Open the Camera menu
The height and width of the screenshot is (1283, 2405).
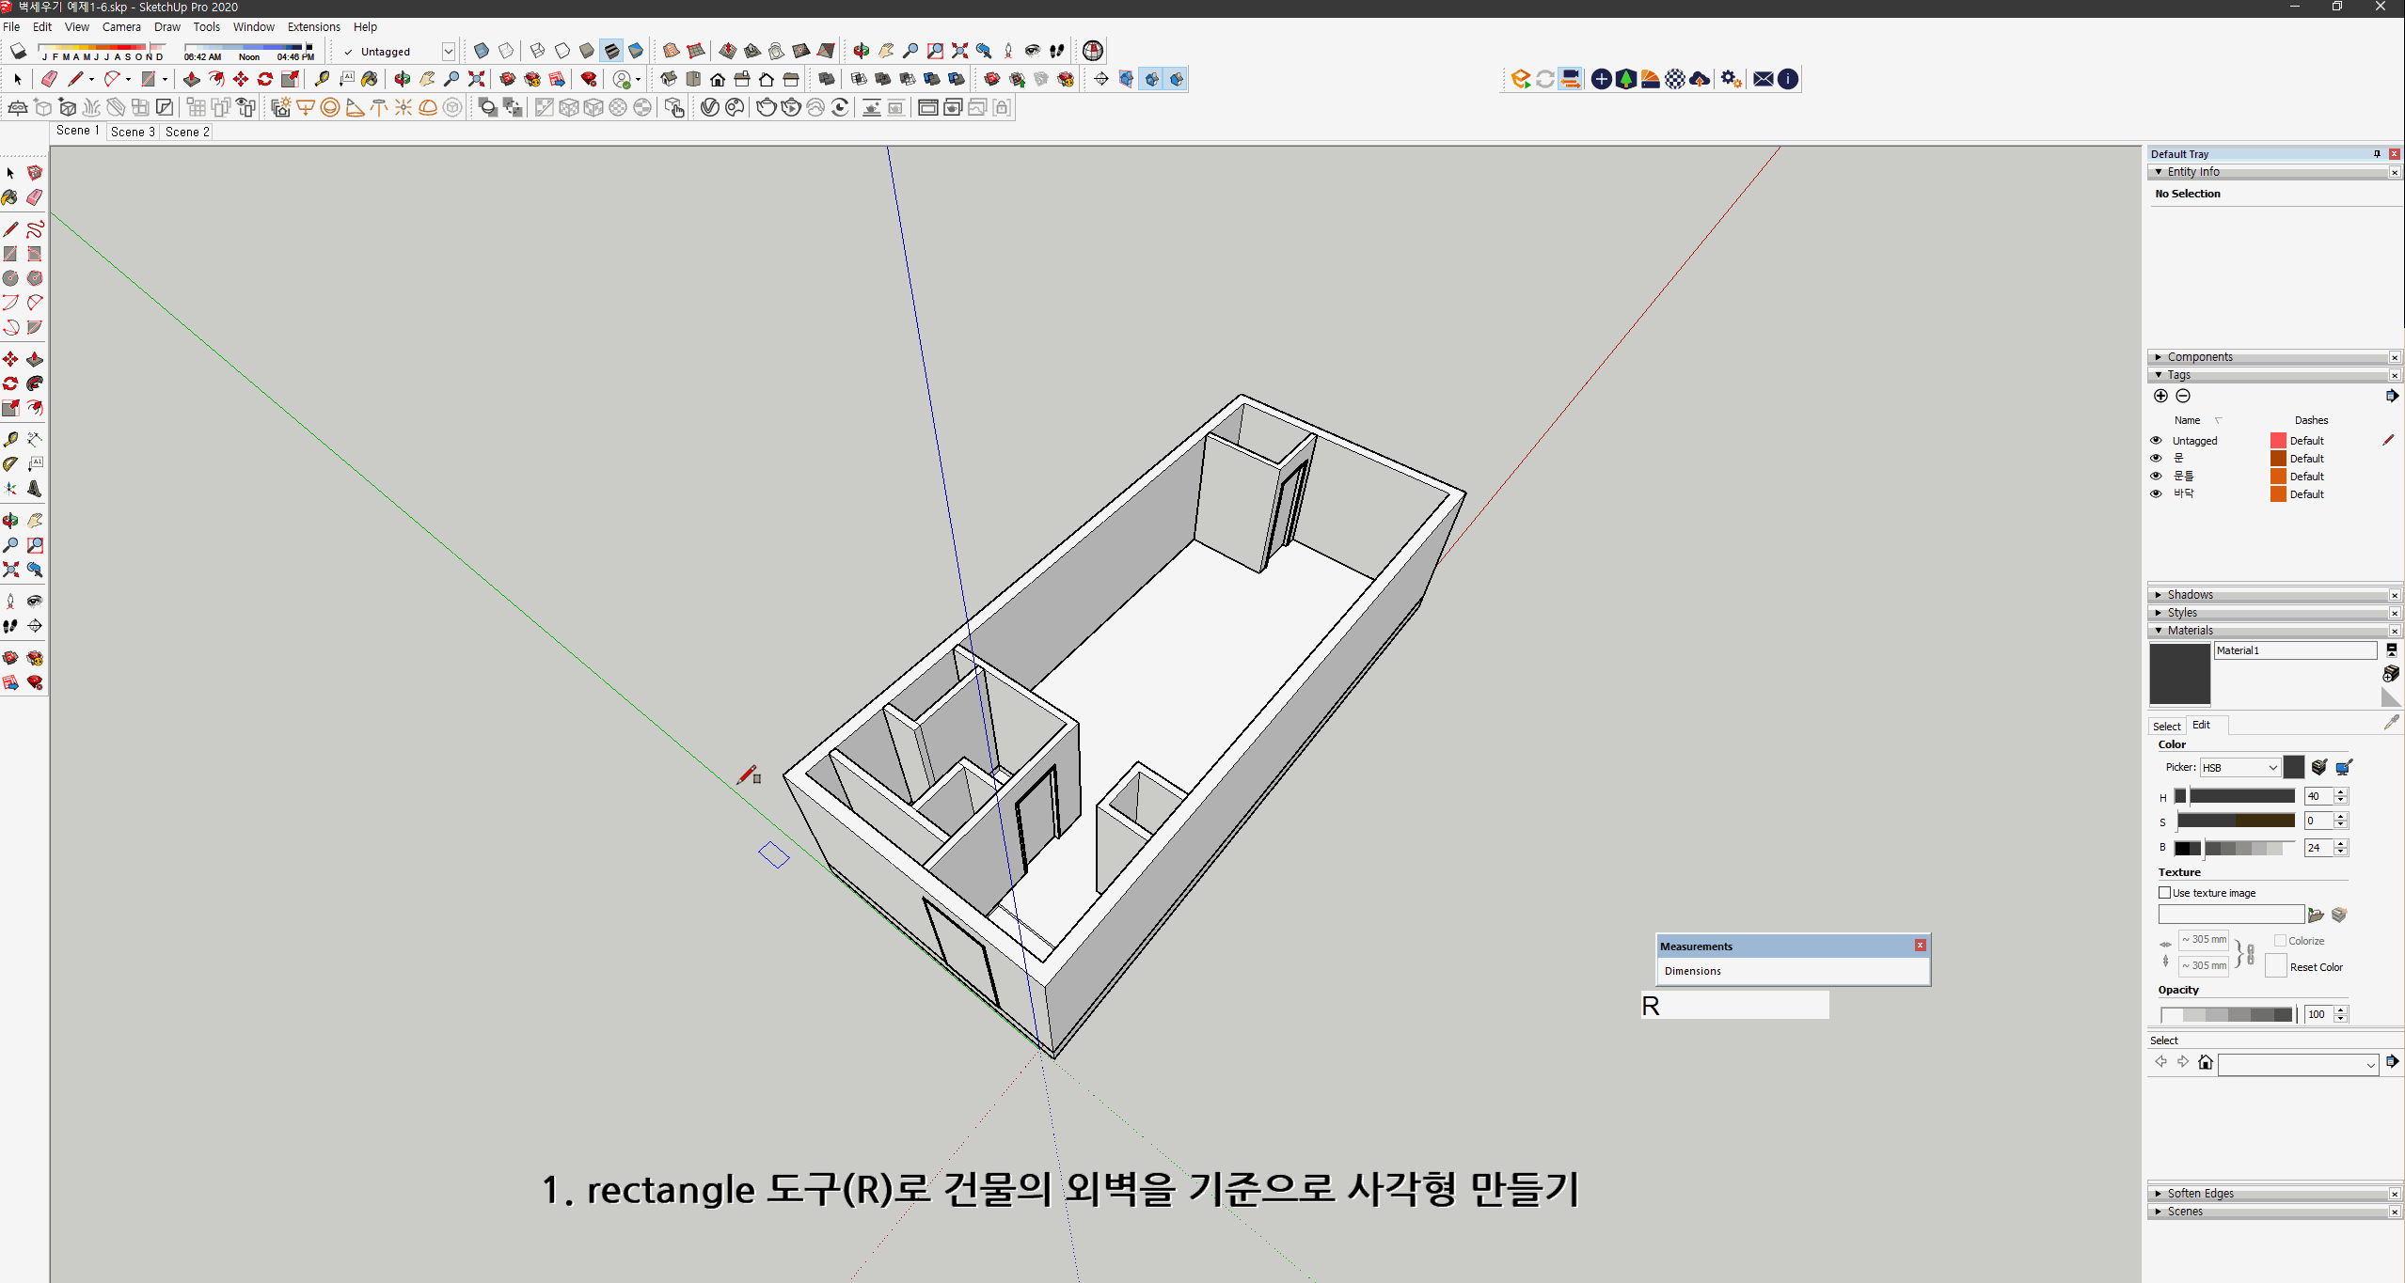pos(121,26)
